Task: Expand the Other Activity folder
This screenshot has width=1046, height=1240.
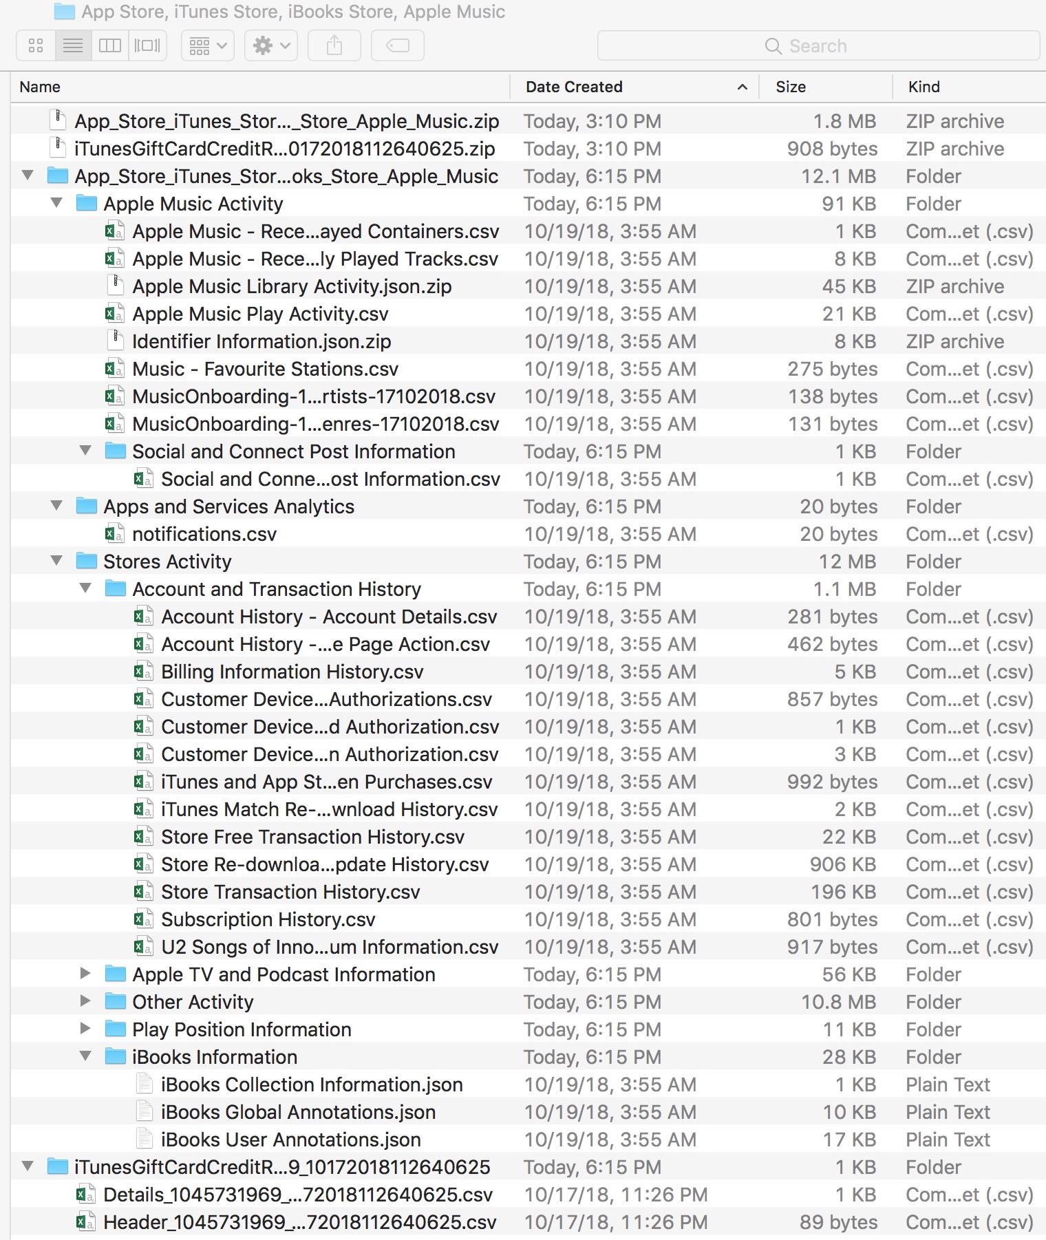Action: pos(85,1001)
